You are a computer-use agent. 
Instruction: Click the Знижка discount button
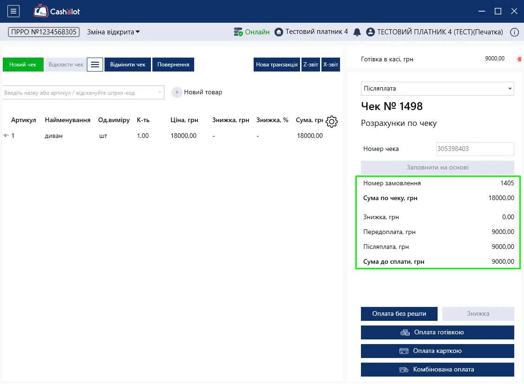[x=478, y=313]
